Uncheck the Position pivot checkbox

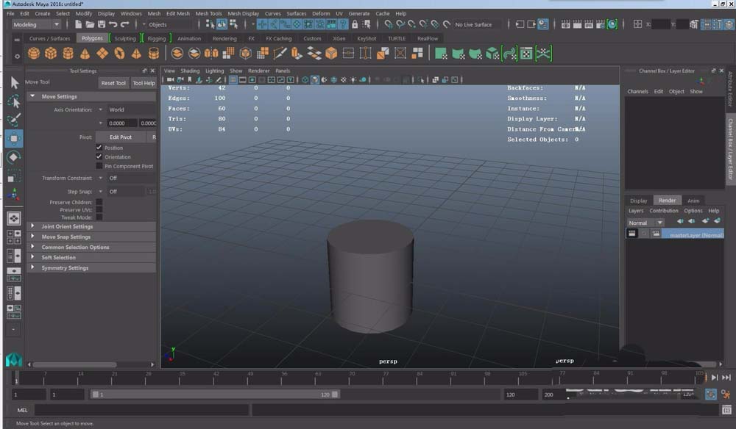click(x=99, y=148)
